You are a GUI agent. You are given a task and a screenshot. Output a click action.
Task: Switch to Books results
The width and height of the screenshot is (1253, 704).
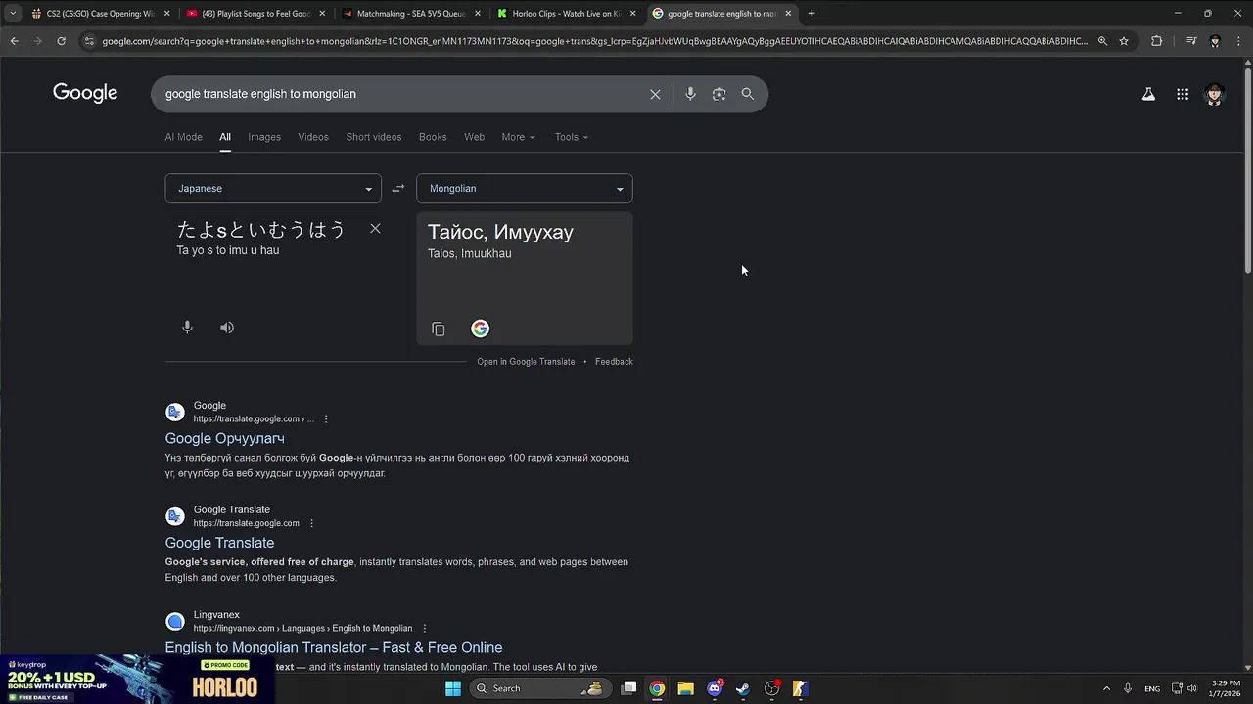pyautogui.click(x=433, y=137)
